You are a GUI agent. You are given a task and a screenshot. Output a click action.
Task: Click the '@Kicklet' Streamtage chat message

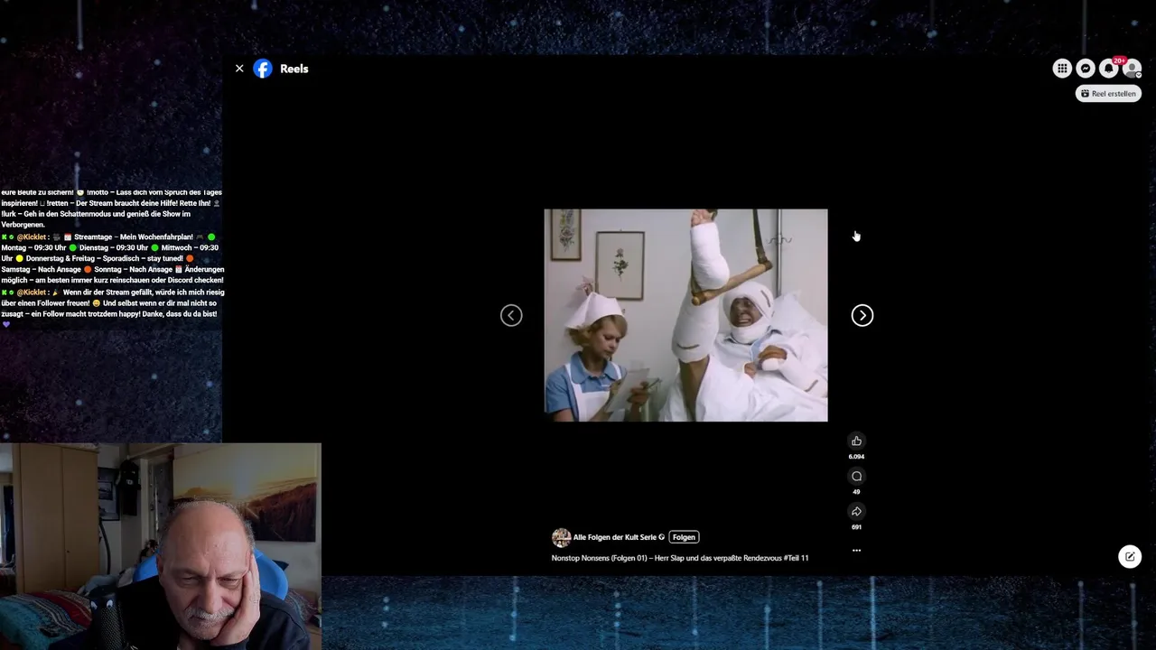tap(112, 258)
